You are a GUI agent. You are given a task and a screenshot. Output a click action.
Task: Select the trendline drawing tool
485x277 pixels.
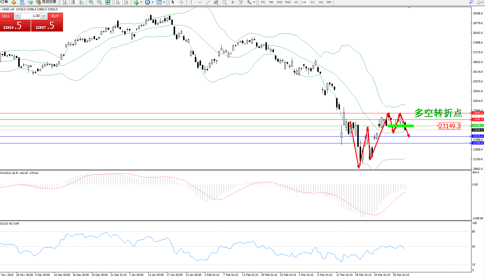pos(208,2)
